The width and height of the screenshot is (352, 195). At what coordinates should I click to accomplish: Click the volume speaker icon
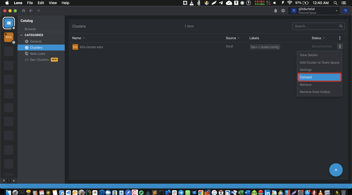point(274,3)
